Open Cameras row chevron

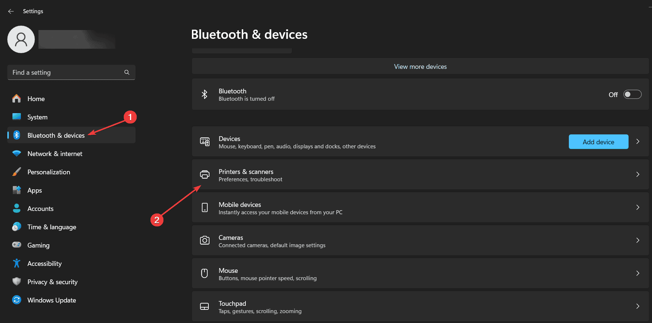pos(638,241)
